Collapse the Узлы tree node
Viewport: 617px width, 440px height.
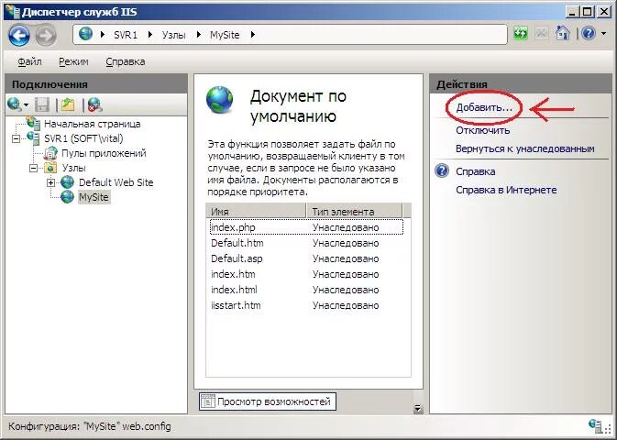pos(33,168)
